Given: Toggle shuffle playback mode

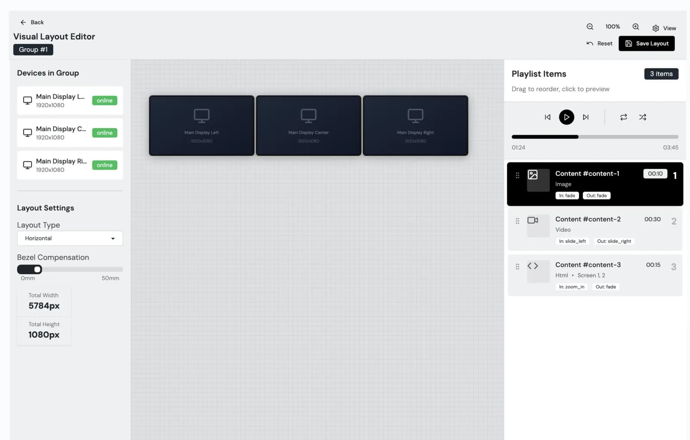Looking at the screenshot, I should coord(643,117).
